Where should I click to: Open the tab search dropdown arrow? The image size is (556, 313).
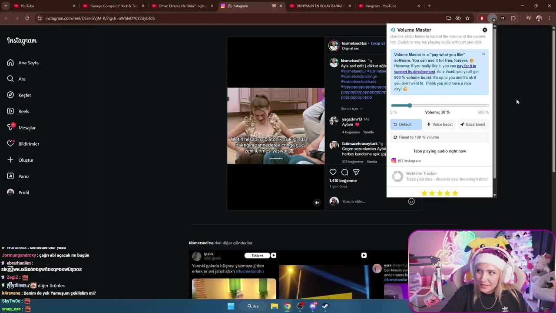[x=6, y=6]
